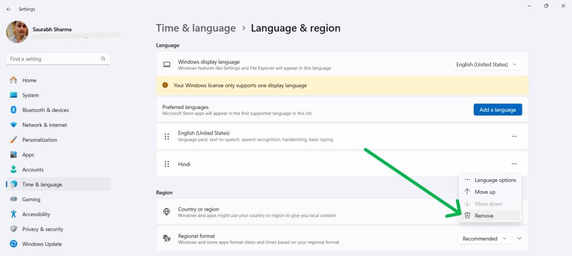Click the Gaming controller icon

(14, 199)
